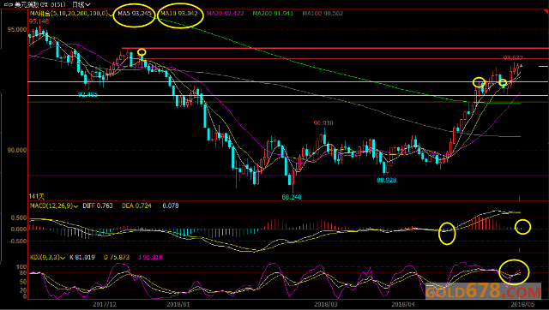Click the DEA 0.724 value
The height and width of the screenshot is (310, 549).
pyautogui.click(x=136, y=206)
